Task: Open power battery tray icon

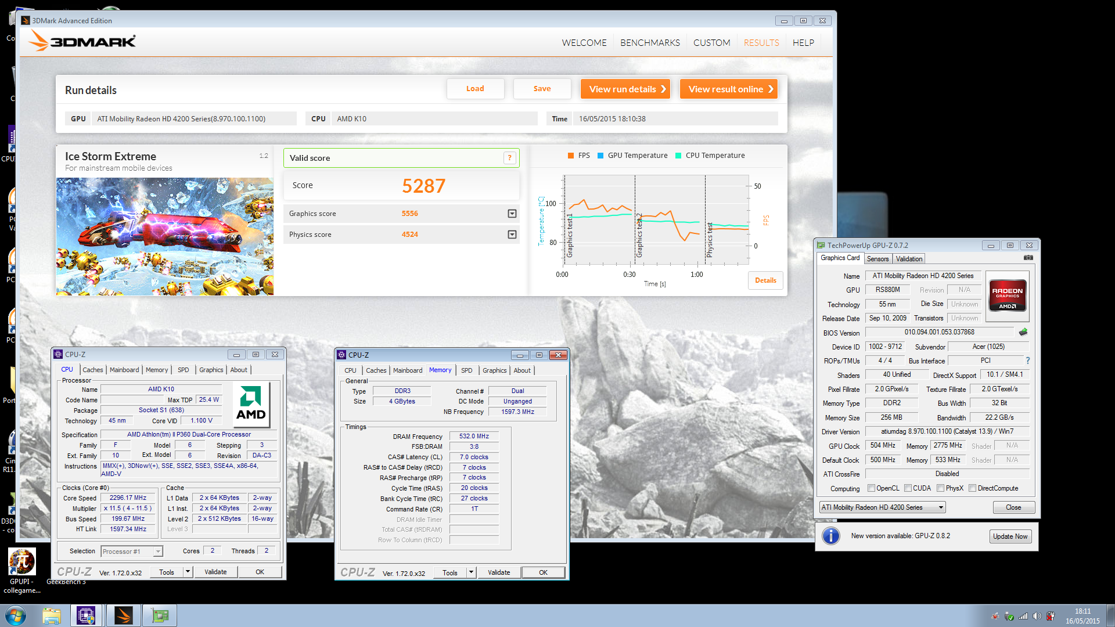Action: point(1051,616)
